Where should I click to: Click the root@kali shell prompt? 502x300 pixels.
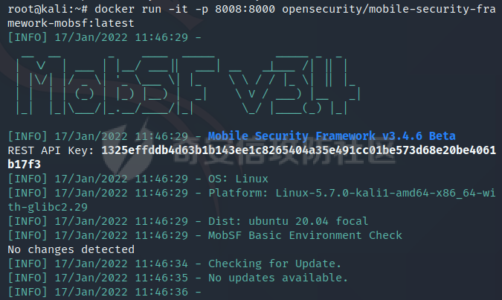[x=48, y=9]
